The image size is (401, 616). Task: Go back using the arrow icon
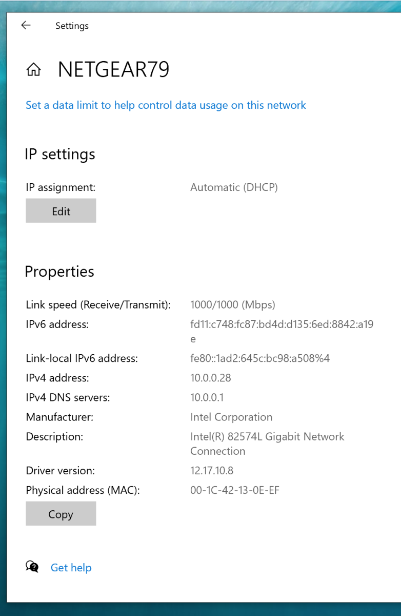tap(26, 25)
